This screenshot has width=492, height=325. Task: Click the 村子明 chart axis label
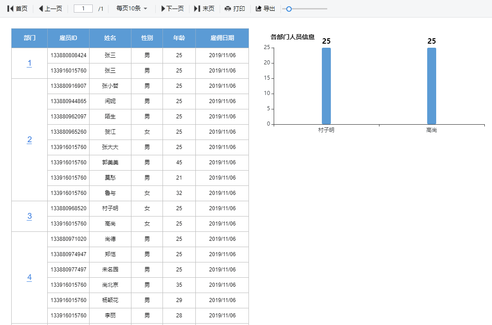(x=326, y=130)
